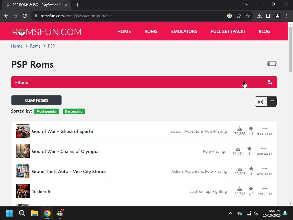
Task: Go back with the browser back arrow
Action: tap(6, 16)
